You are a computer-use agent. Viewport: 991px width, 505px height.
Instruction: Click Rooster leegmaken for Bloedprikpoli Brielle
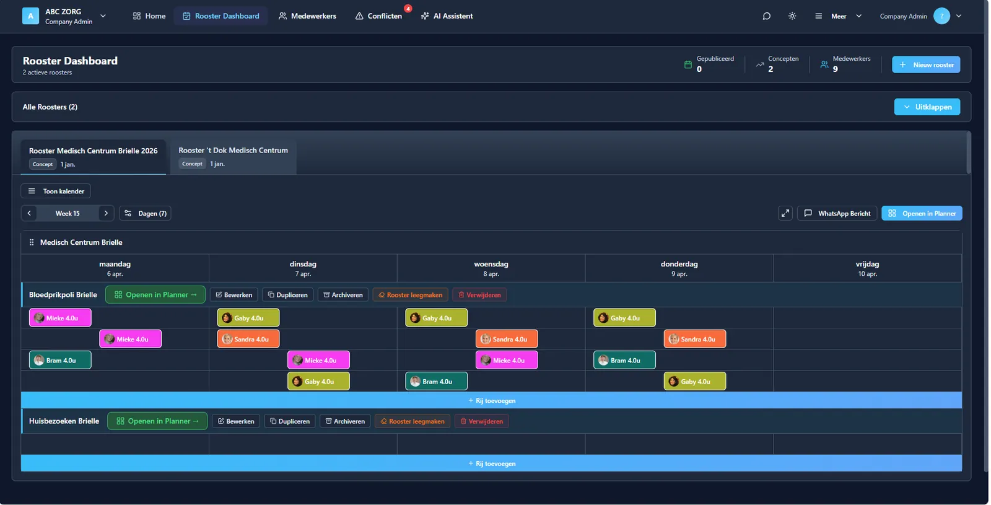410,295
